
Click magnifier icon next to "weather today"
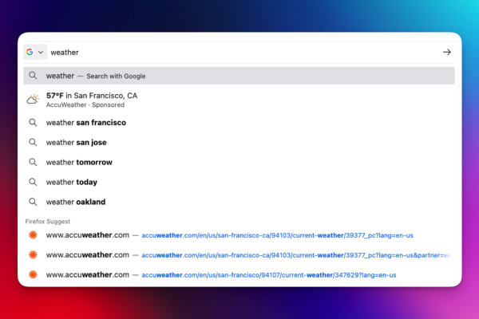[33, 183]
